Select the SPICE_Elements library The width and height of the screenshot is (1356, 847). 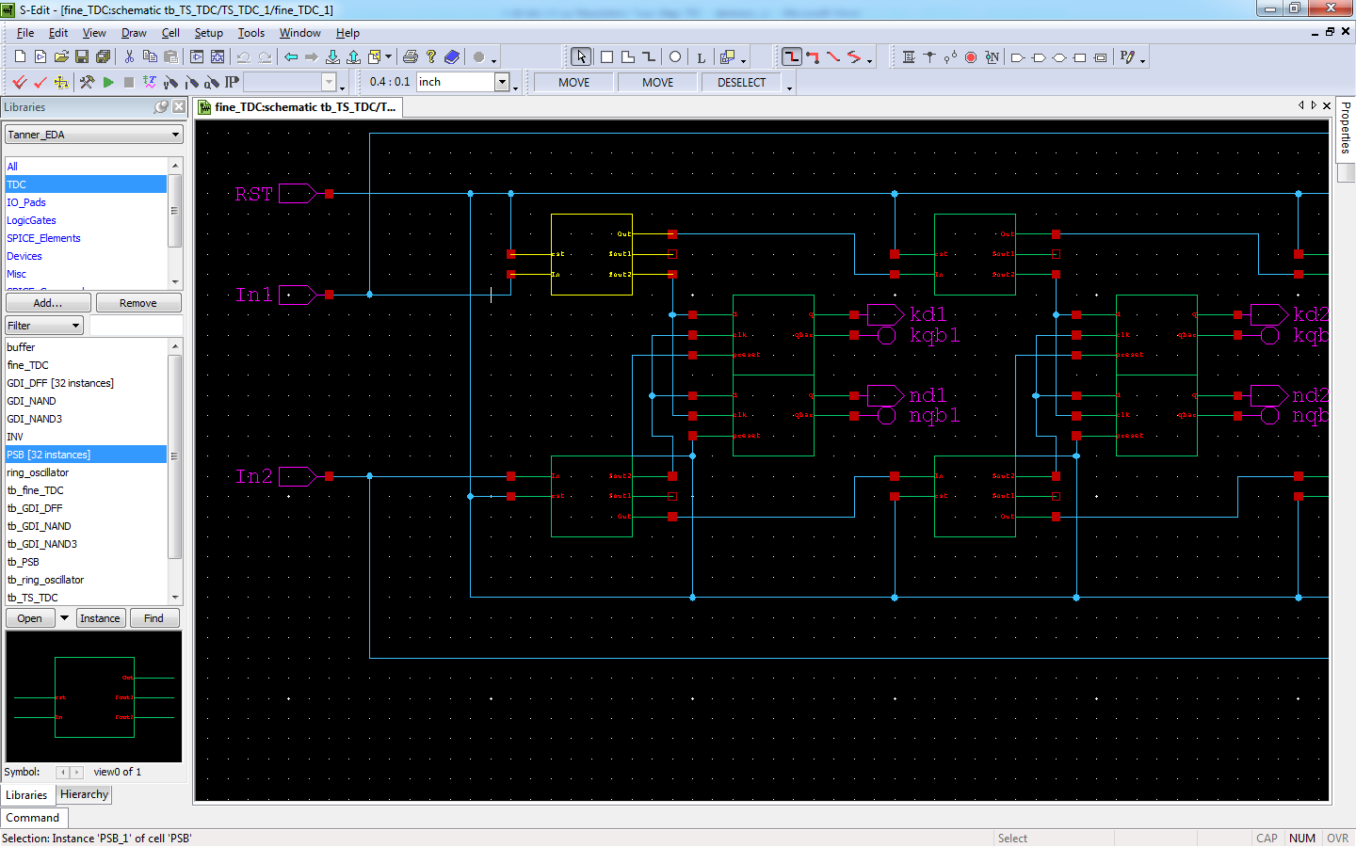[86, 238]
